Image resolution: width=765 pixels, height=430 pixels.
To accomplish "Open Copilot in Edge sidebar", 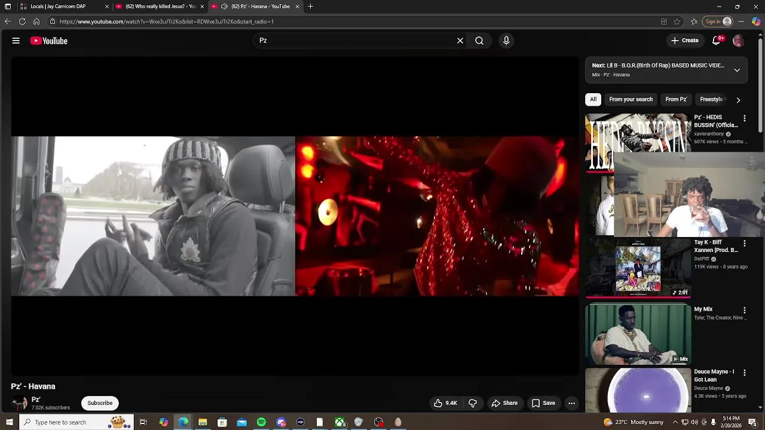I will [x=756, y=21].
